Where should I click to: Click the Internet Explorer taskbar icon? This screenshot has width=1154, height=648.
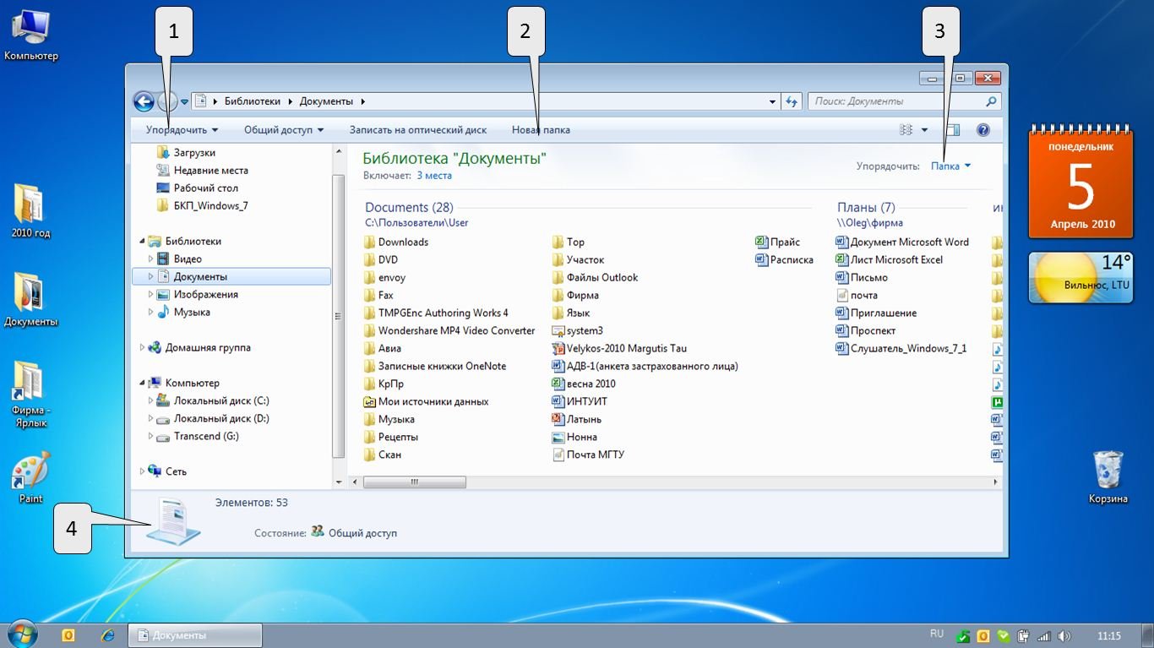click(107, 635)
